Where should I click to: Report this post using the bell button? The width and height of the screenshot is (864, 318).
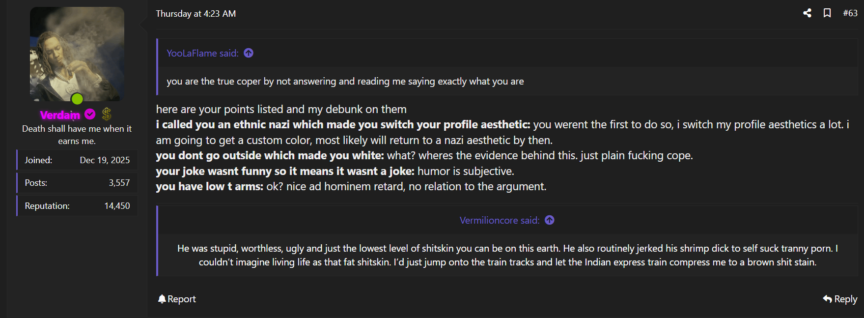(x=177, y=299)
